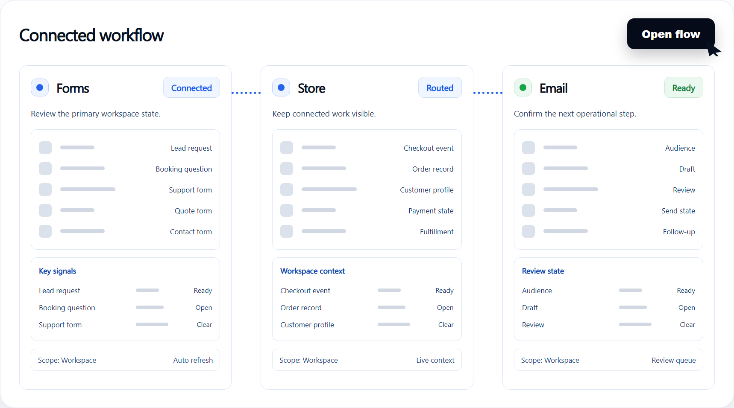Select the Contact form row icon

click(45, 231)
